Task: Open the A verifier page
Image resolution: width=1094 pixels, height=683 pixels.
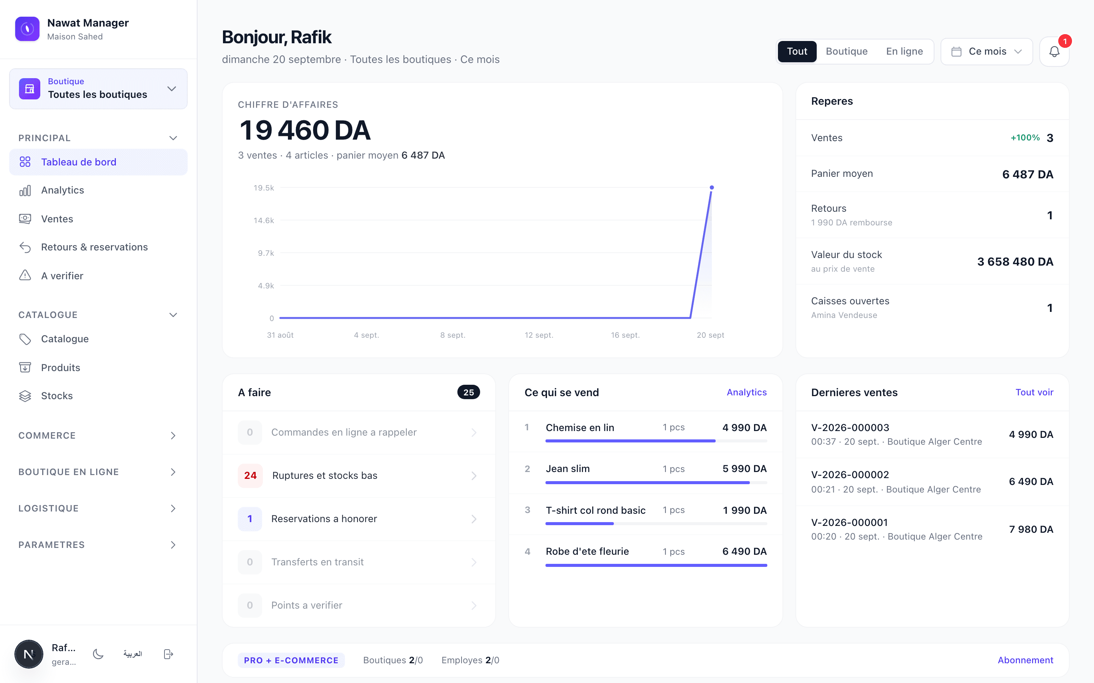Action: pyautogui.click(x=98, y=275)
